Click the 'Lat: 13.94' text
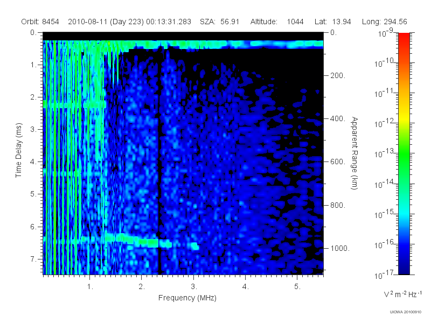Screen dimensions: 431x323 point(333,22)
